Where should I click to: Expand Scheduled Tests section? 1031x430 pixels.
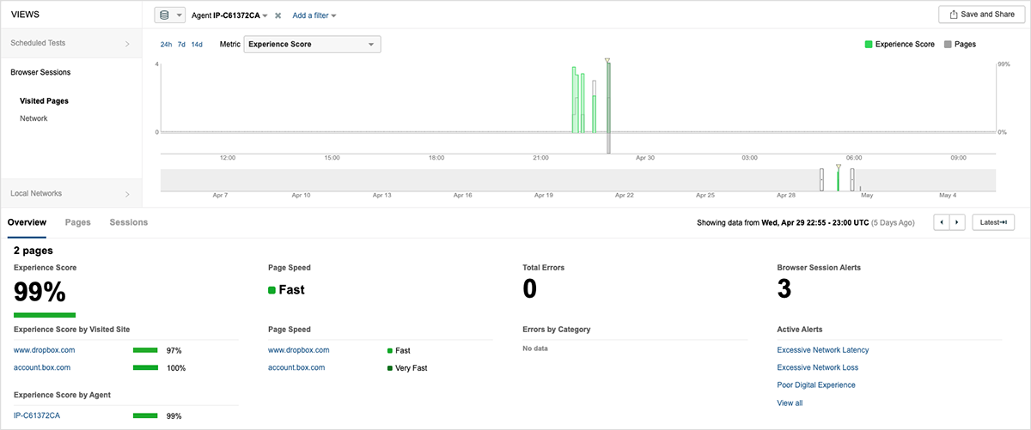(x=70, y=43)
